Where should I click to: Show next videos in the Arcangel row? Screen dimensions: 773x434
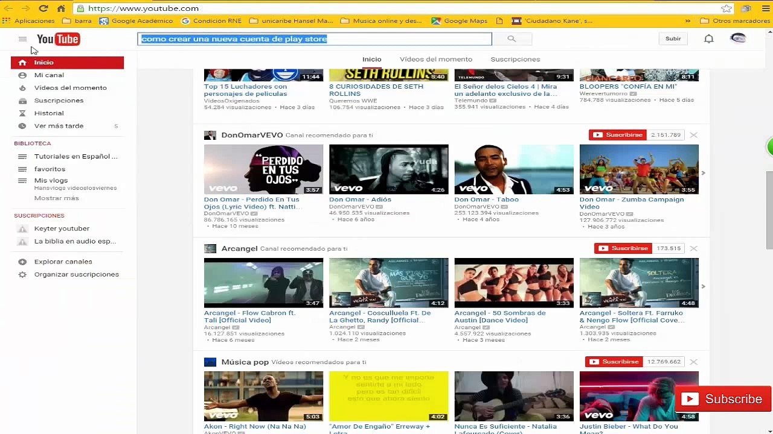pos(703,286)
